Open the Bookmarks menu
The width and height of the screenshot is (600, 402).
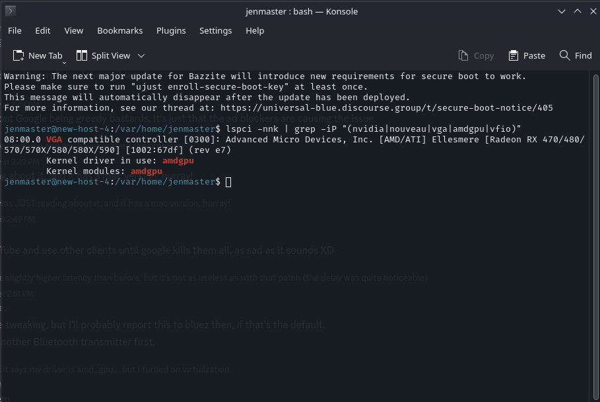click(x=119, y=30)
